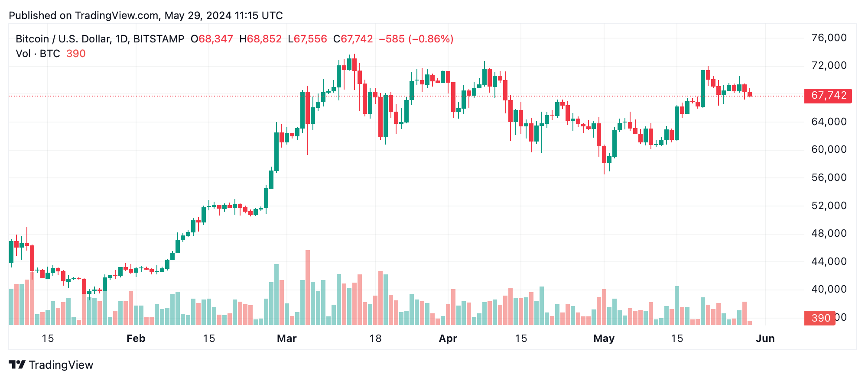Click the Published on TradingView.com header text

point(146,16)
